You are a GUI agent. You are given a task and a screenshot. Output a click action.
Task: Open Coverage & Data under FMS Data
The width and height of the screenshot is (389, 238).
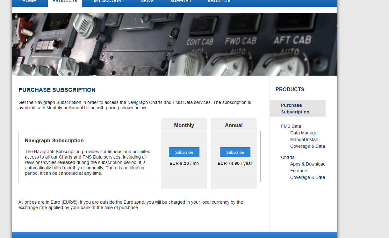tap(307, 146)
